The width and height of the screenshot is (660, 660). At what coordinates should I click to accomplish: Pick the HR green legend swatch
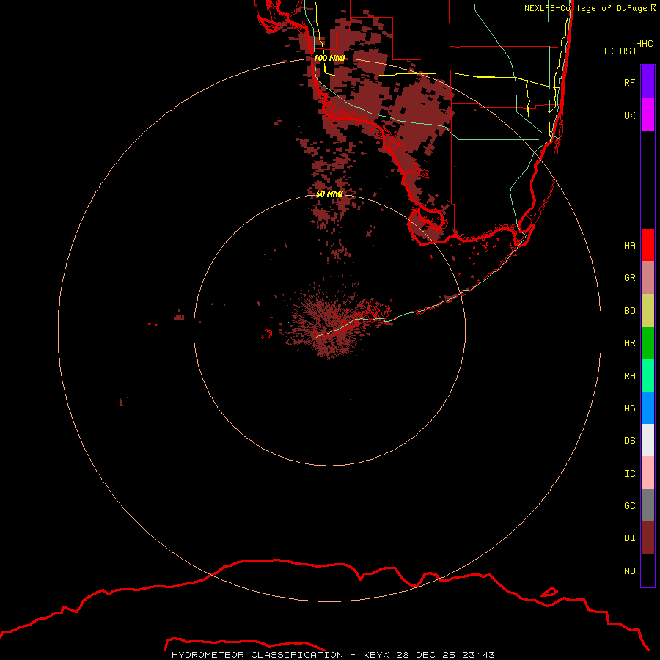pyautogui.click(x=648, y=343)
